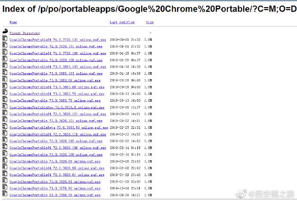The height and width of the screenshot is (201, 297).
Task: Click file icon for GoogleChromePortable_72.0.3626.96
Action: [5, 160]
